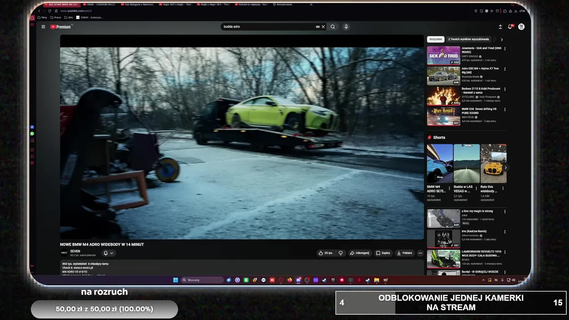Screen dimensions: 569x320
Task: Open the YouTube hamburger guide menu
Action: [x=43, y=27]
